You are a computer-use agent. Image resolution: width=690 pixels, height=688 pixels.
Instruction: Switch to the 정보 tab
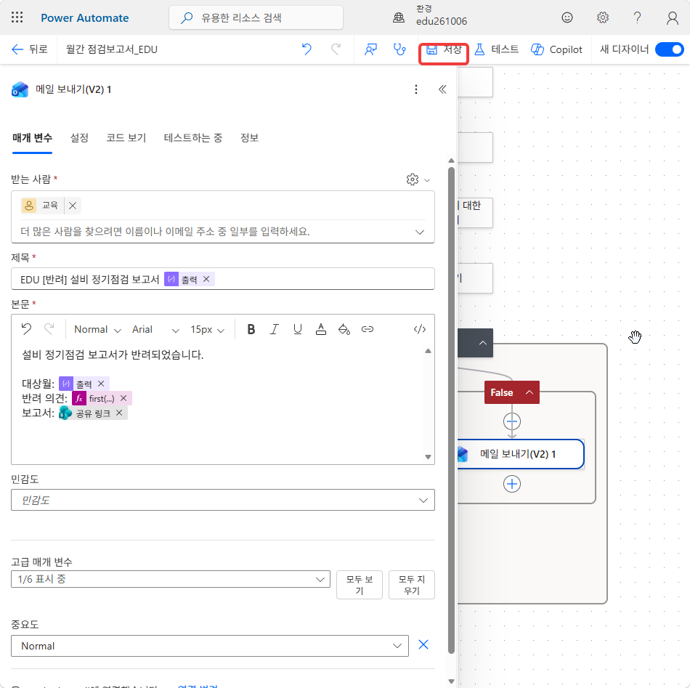[249, 138]
